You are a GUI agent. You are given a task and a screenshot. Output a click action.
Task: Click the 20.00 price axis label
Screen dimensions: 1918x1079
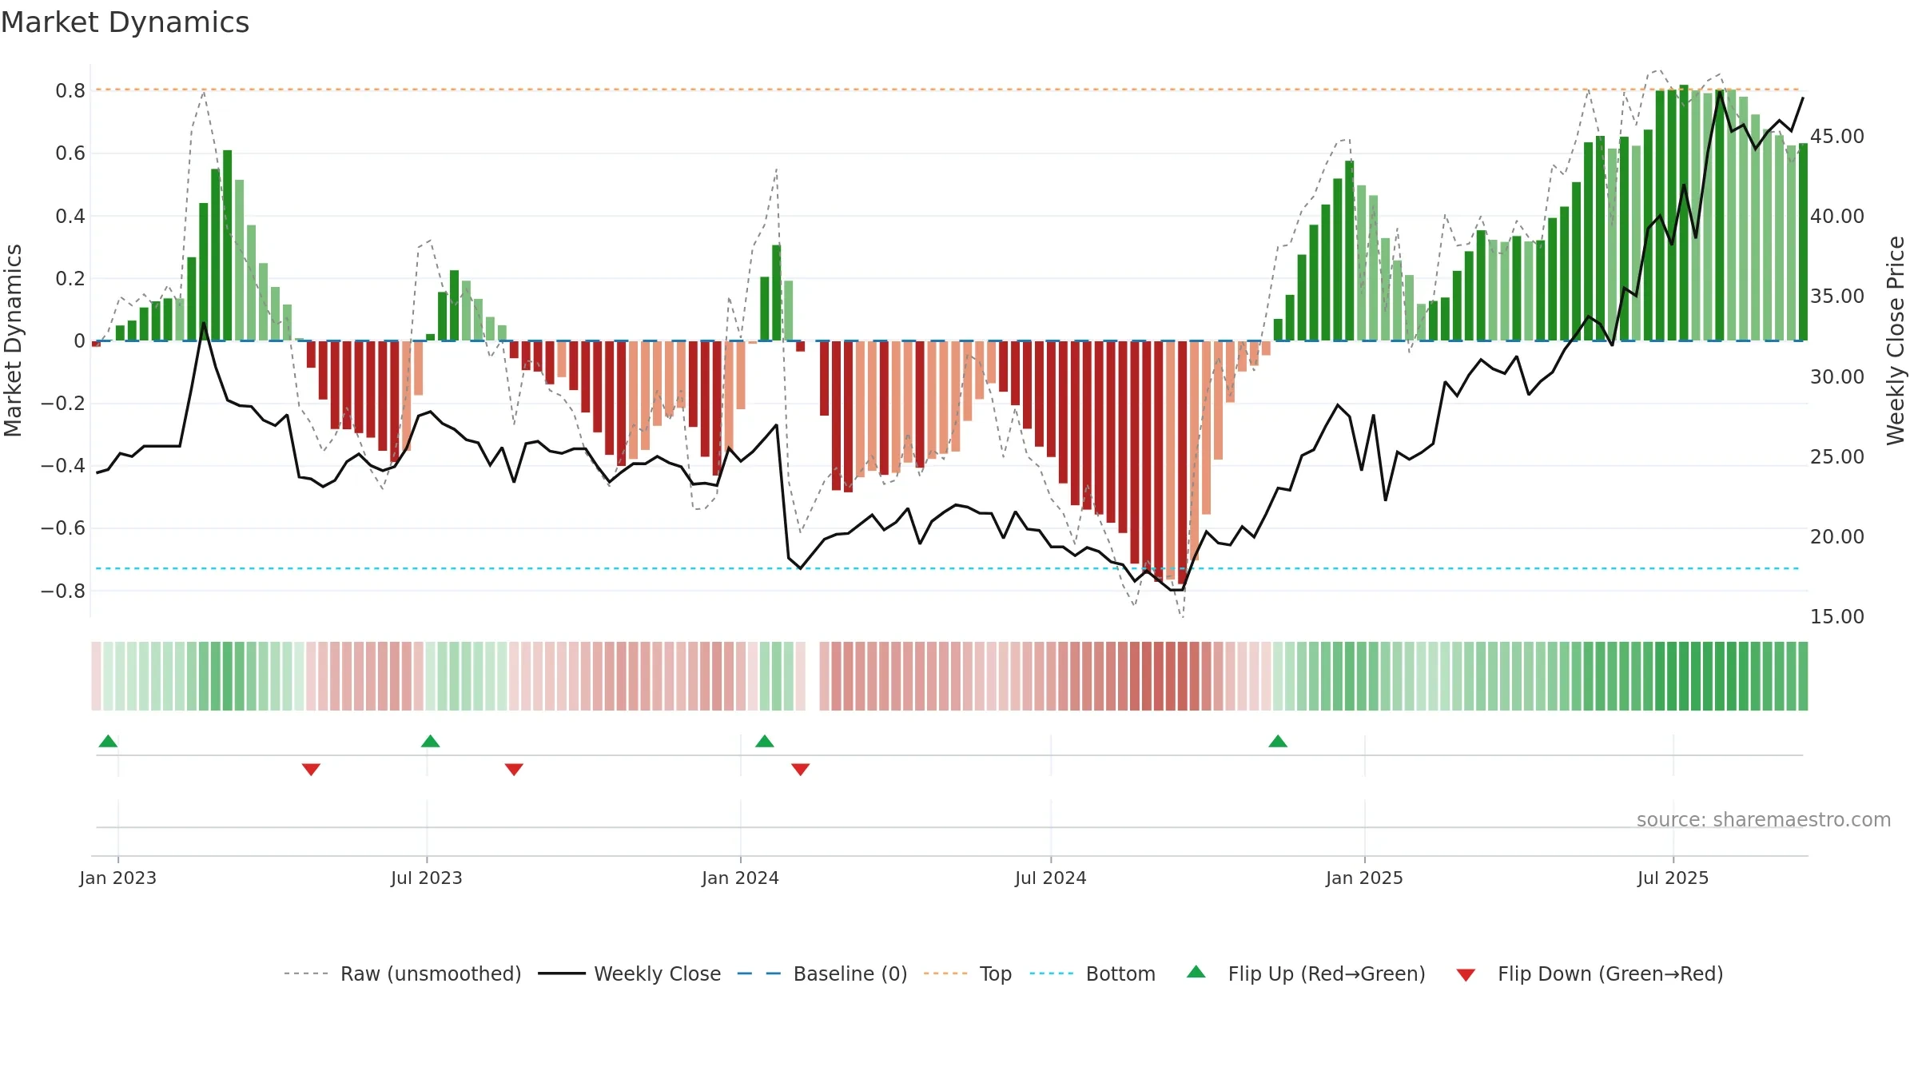pyautogui.click(x=1837, y=537)
